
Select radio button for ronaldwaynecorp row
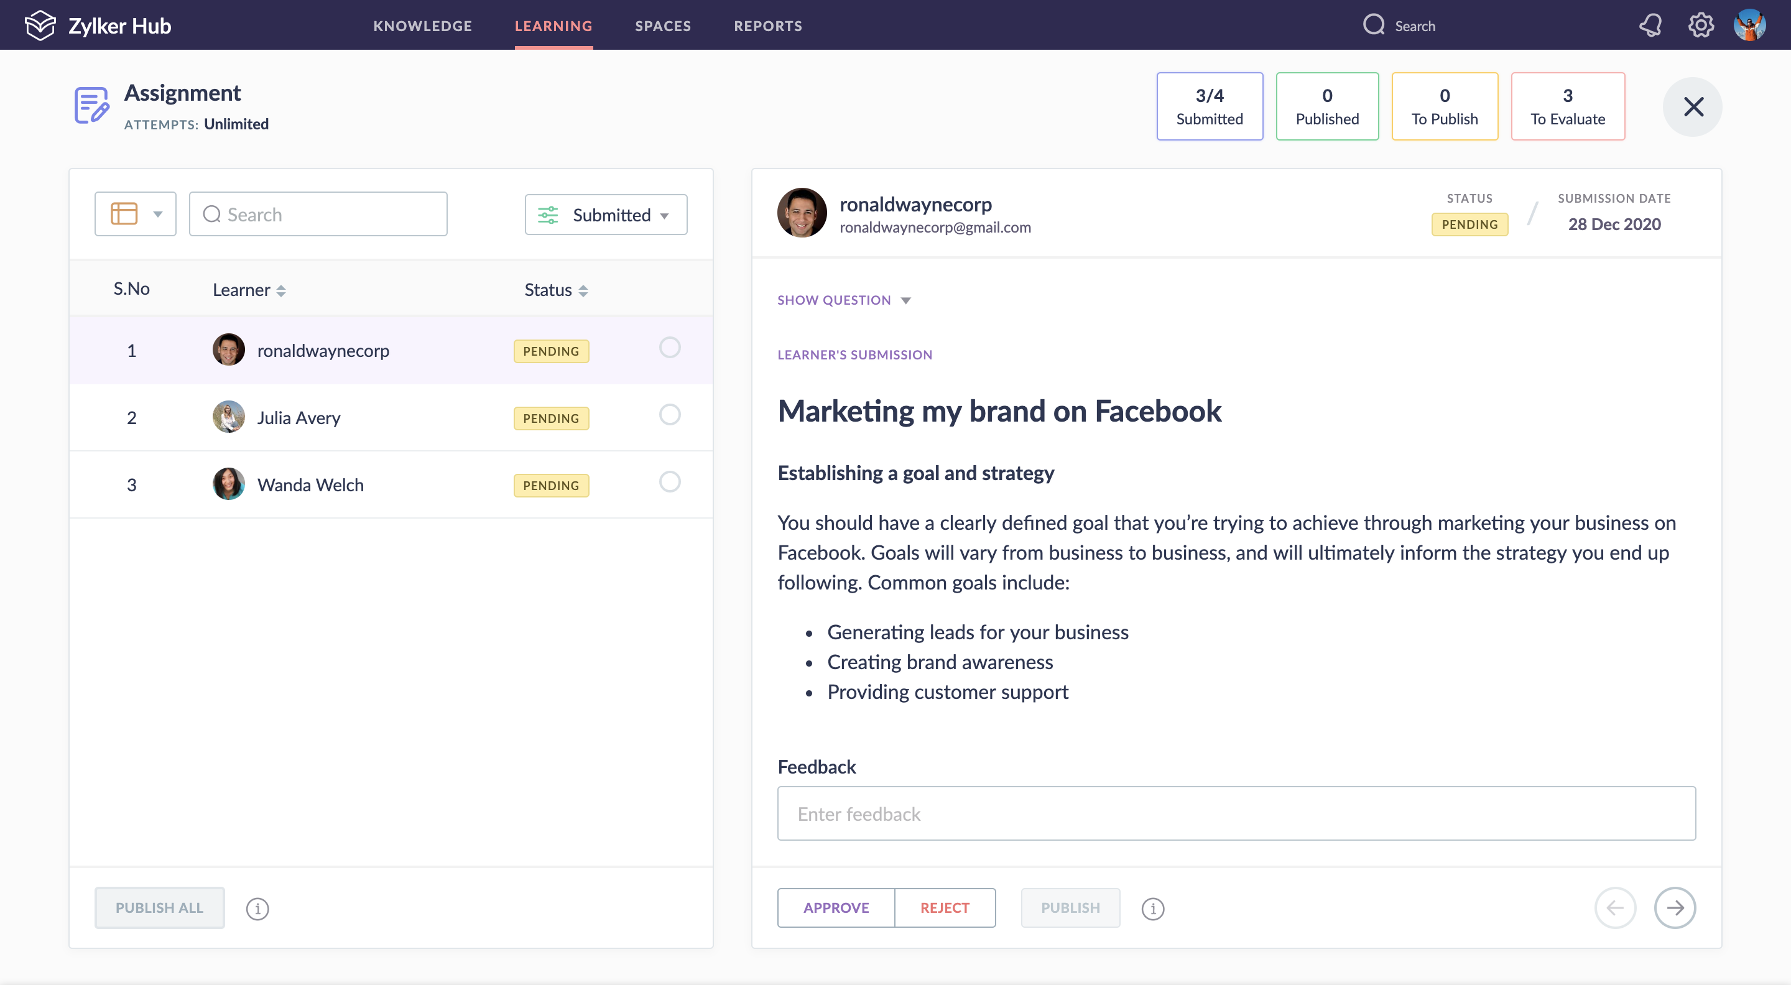[670, 348]
